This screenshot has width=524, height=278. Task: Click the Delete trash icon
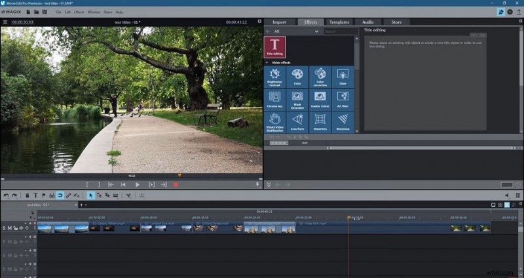(28, 195)
